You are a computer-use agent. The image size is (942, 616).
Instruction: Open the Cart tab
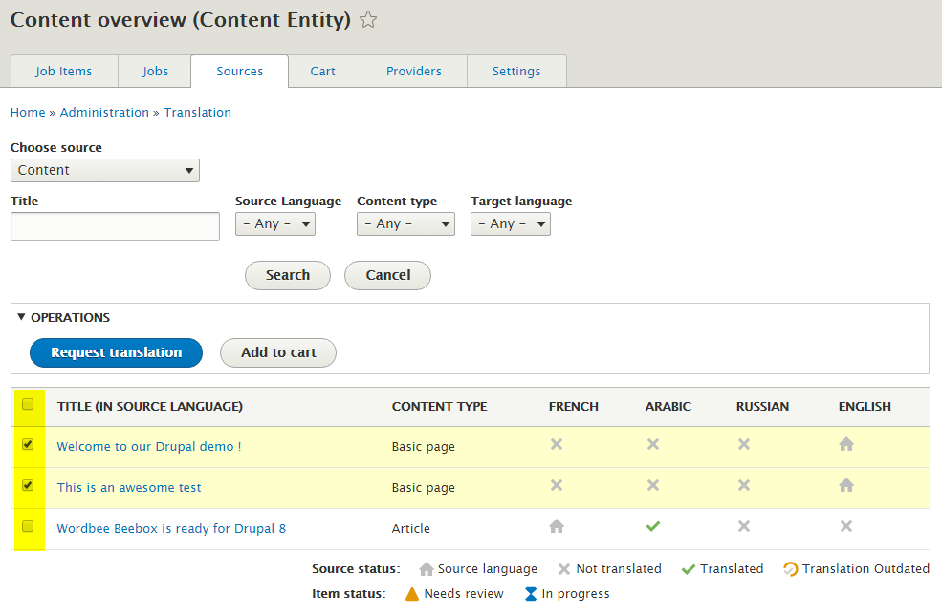pyautogui.click(x=323, y=72)
